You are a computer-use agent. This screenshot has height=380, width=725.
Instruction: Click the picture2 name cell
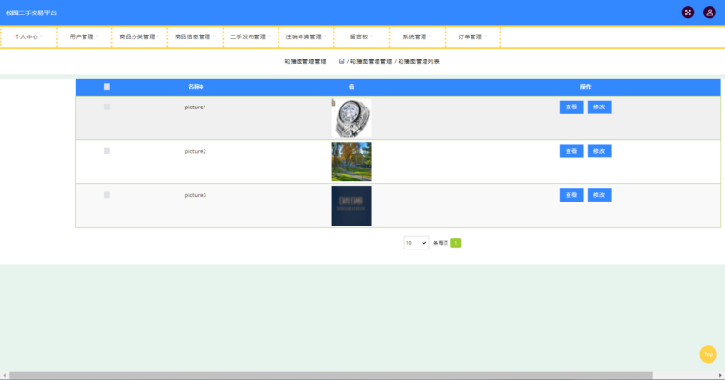(x=196, y=151)
